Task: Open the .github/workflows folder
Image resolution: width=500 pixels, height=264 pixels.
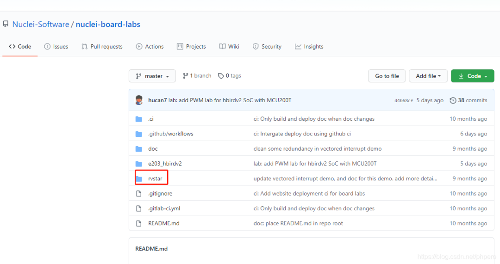Action: [x=170, y=134]
